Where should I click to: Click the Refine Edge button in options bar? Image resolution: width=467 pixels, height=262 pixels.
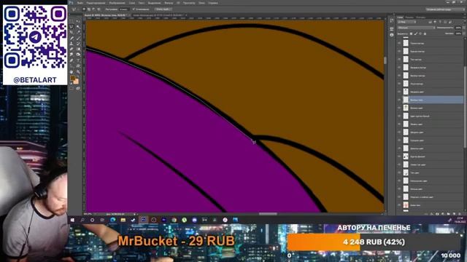pyautogui.click(x=163, y=9)
